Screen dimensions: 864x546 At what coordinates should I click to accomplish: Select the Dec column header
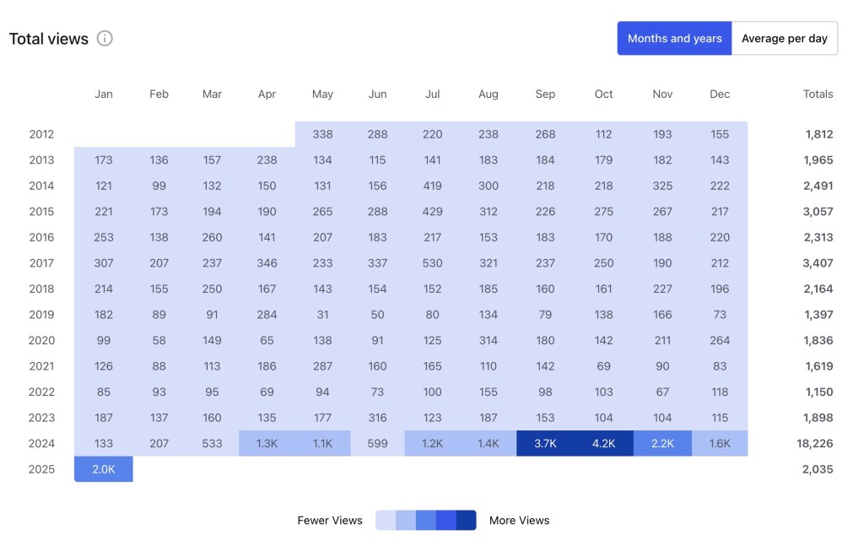point(720,95)
